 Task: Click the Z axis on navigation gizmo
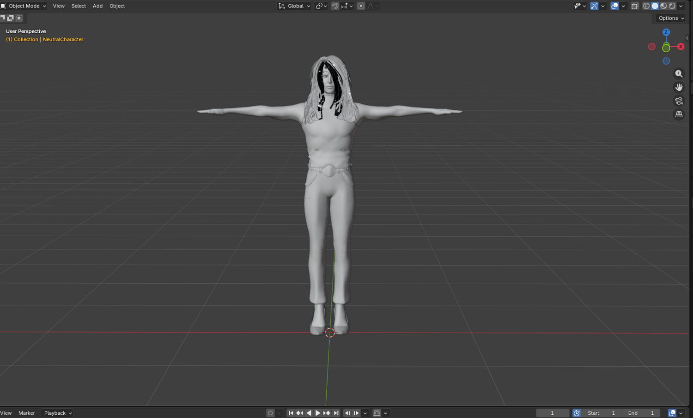tap(666, 32)
